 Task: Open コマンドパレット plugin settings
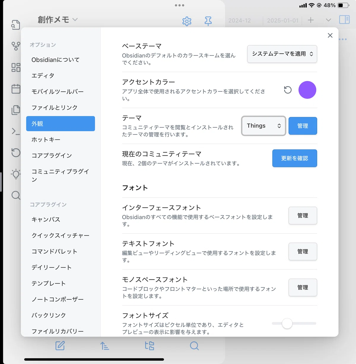[61, 252]
